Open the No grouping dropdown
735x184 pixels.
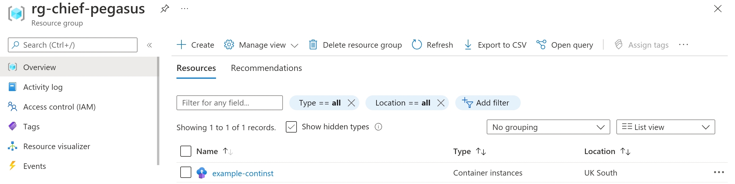point(548,127)
